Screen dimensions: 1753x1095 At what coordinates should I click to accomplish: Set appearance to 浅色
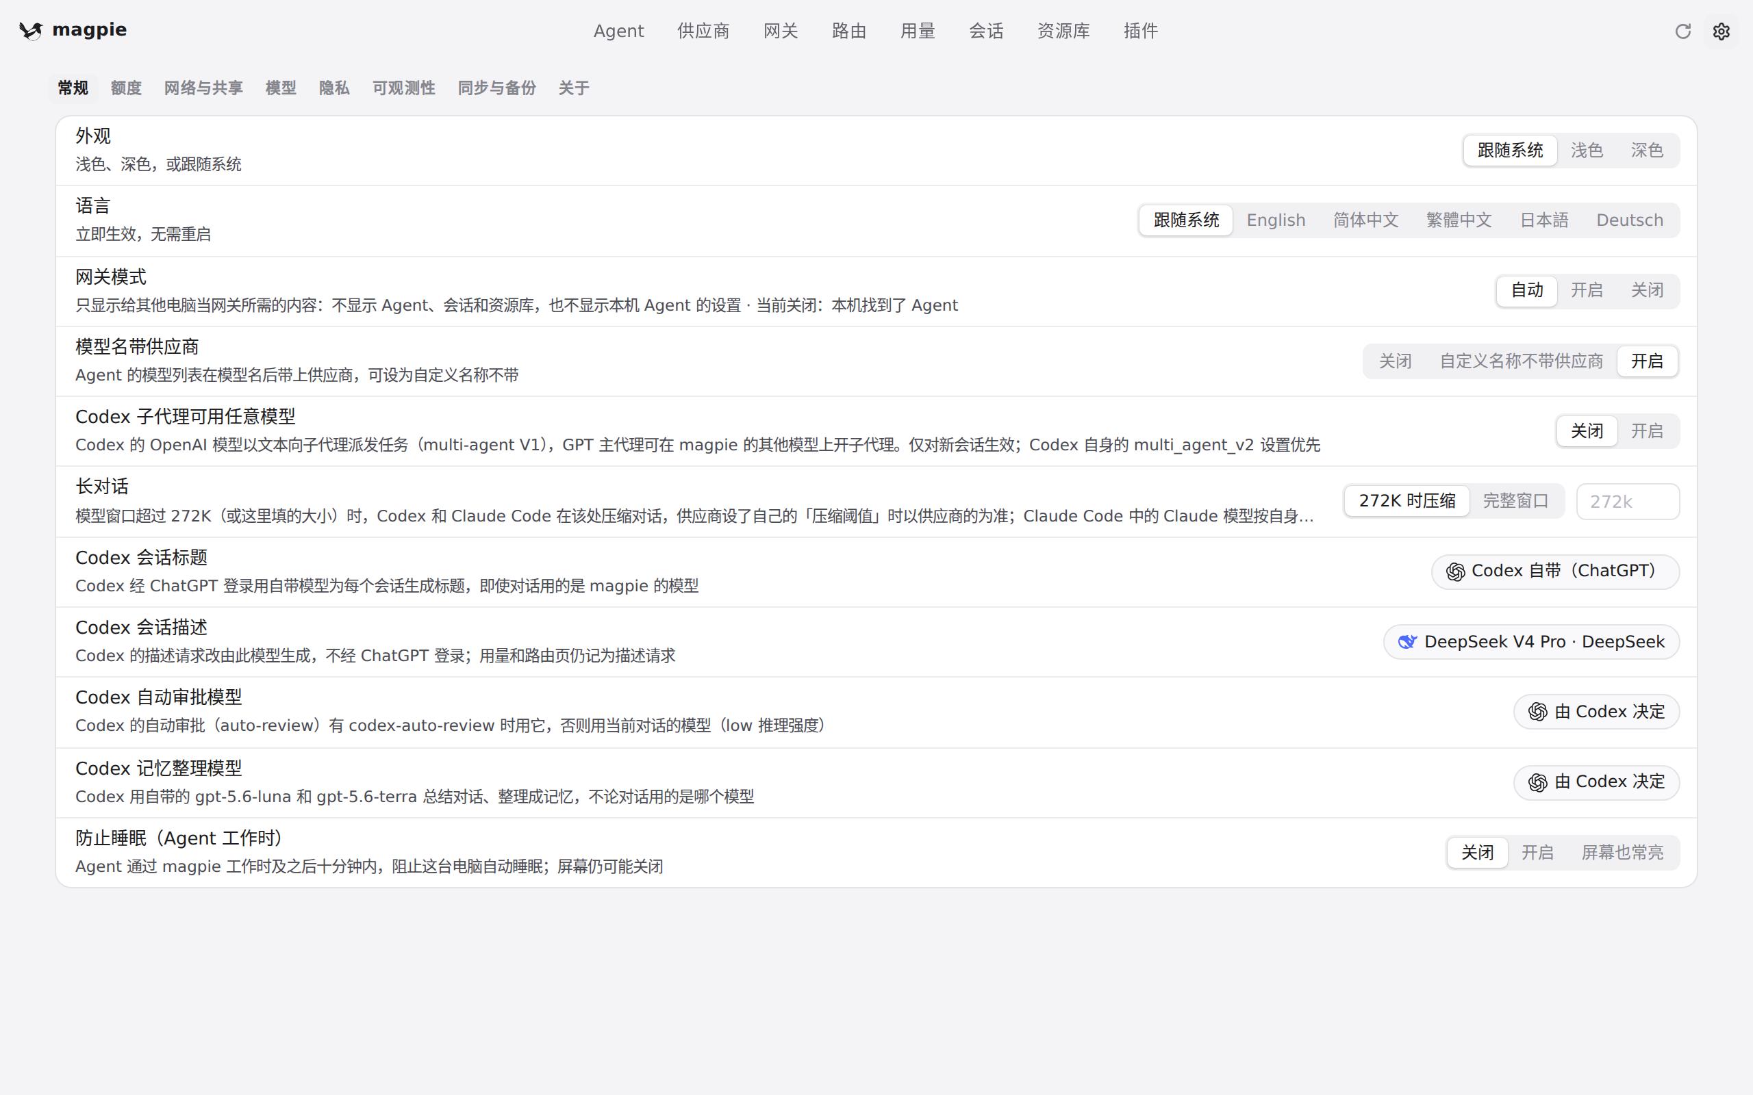1587,151
